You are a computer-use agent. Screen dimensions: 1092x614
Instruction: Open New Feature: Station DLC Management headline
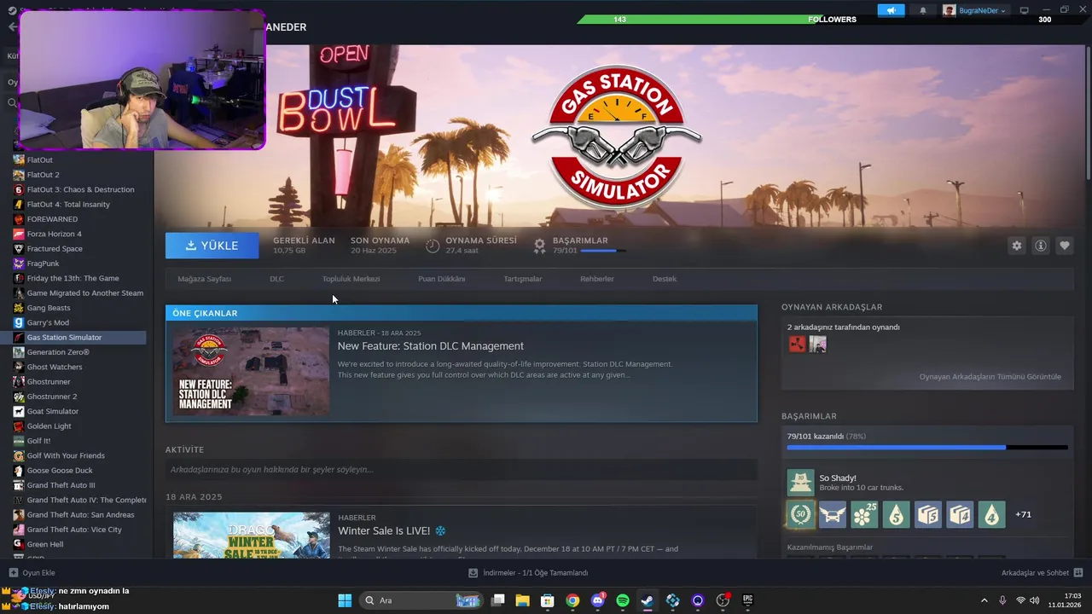tap(430, 346)
